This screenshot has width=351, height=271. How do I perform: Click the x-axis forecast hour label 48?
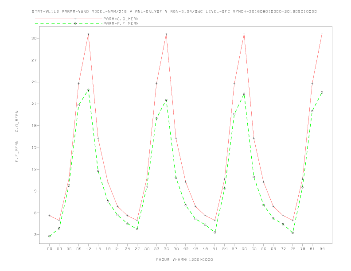click(205, 249)
